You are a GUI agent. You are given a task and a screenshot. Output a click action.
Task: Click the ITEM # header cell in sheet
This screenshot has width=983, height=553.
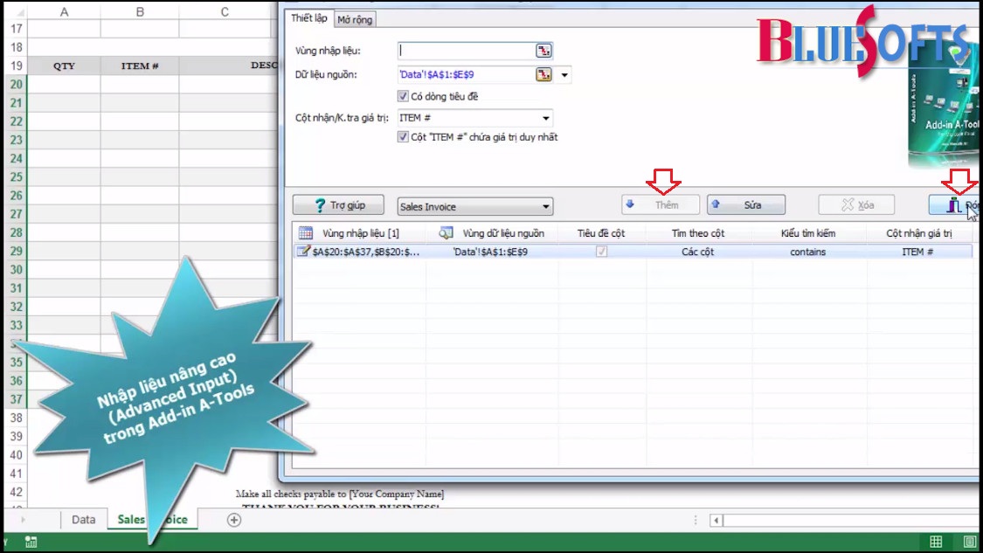140,66
